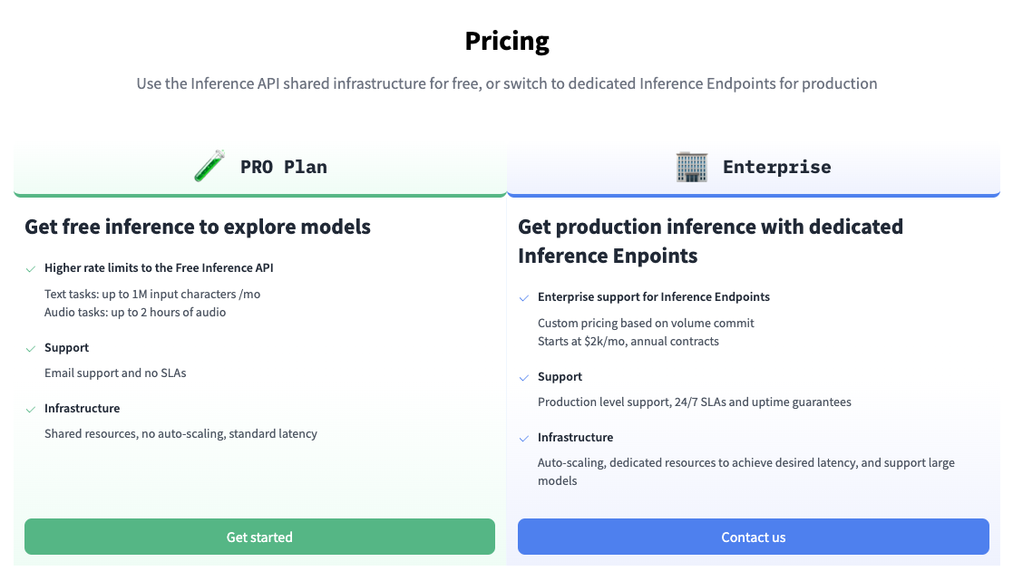Click checkmark beside Higher rate limits
The image size is (1013, 581).
pyautogui.click(x=32, y=268)
